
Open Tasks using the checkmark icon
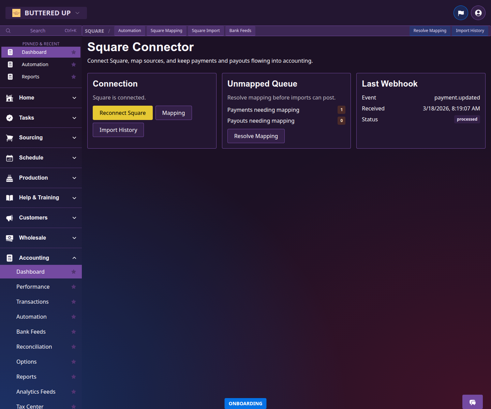(x=9, y=118)
